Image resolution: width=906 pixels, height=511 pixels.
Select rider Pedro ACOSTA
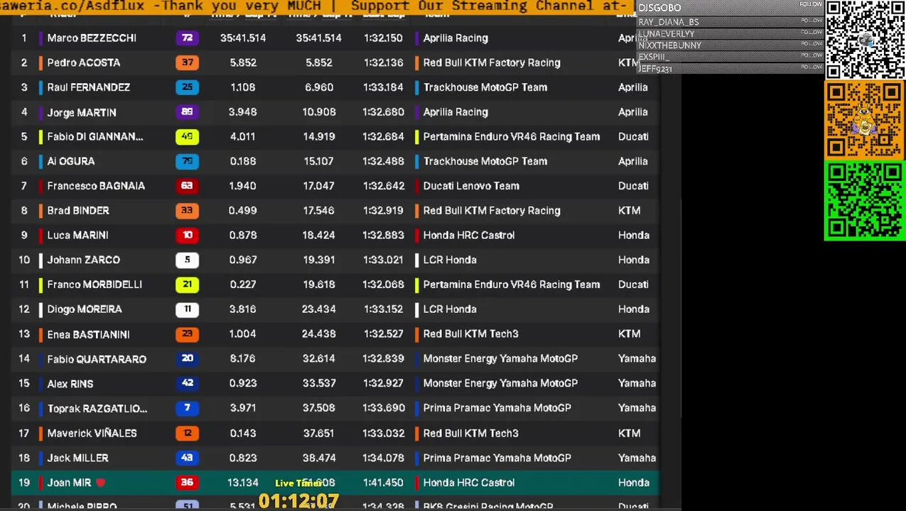[84, 62]
